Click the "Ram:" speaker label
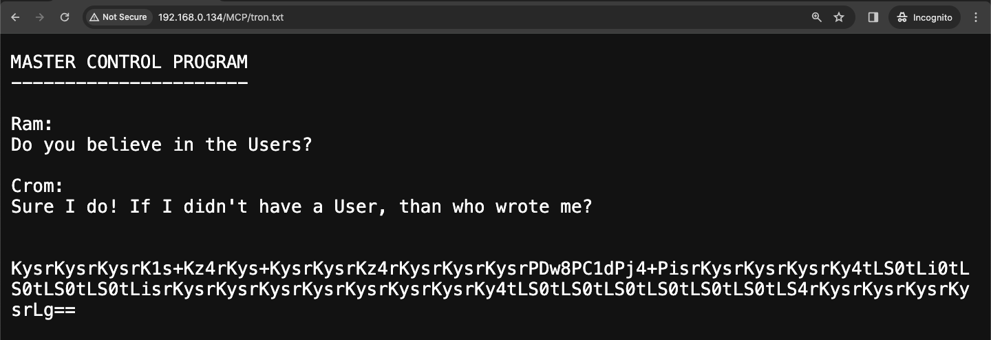 tap(32, 124)
